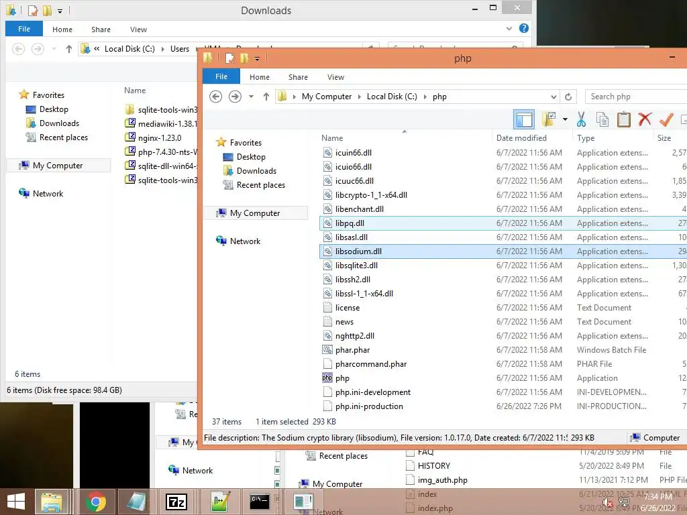Image resolution: width=687 pixels, height=515 pixels.
Task: Open File Explorer from taskbar
Action: point(52,502)
